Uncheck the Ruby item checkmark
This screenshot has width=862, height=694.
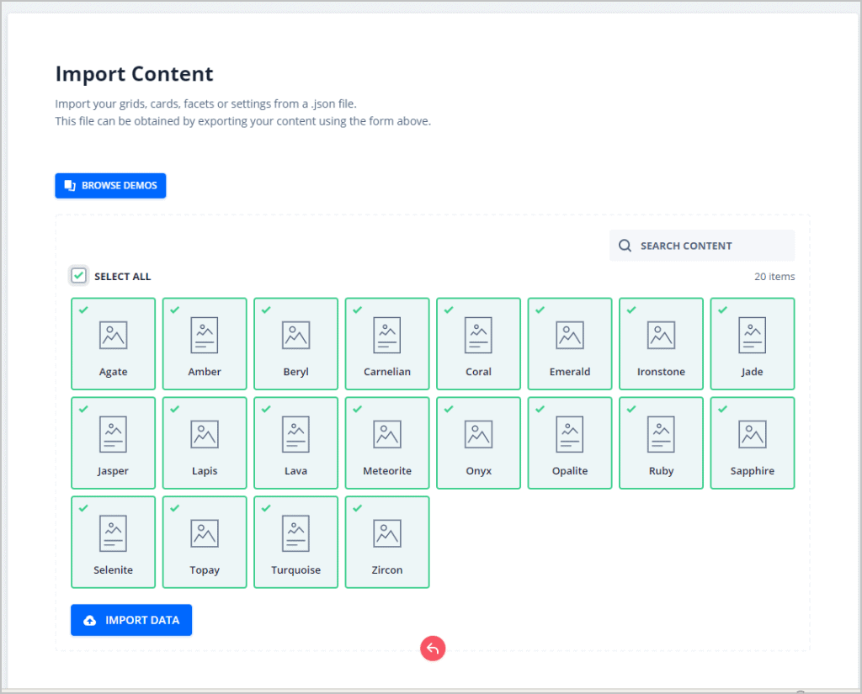click(x=631, y=410)
